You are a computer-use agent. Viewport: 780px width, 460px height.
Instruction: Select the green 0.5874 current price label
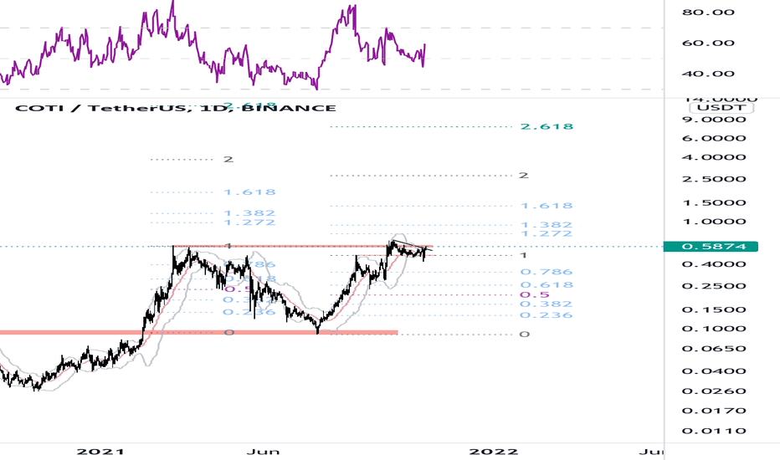711,246
